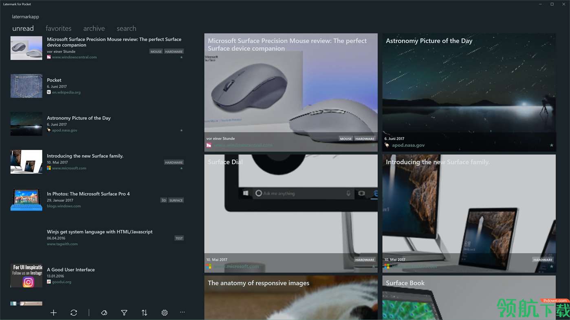Viewport: 570px width, 320px height.
Task: Toggle the star on the Surface Dial tile
Action: [373, 266]
